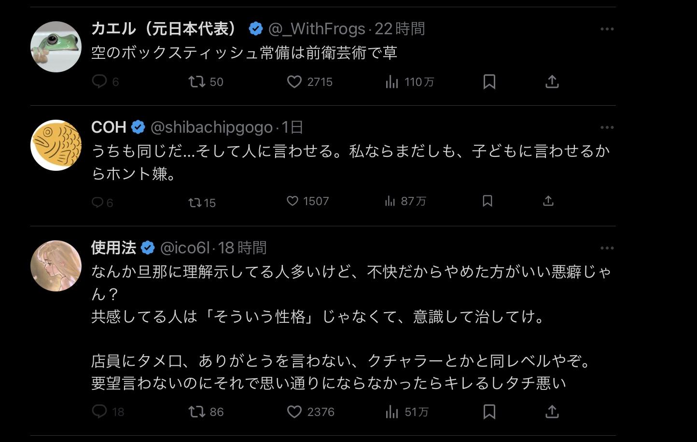Reply to COH's tweet
697x442 pixels.
click(98, 202)
